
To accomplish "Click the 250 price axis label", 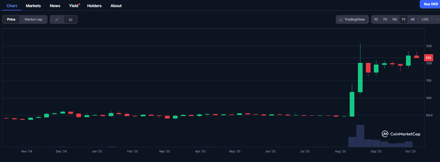I will pos(429,46).
